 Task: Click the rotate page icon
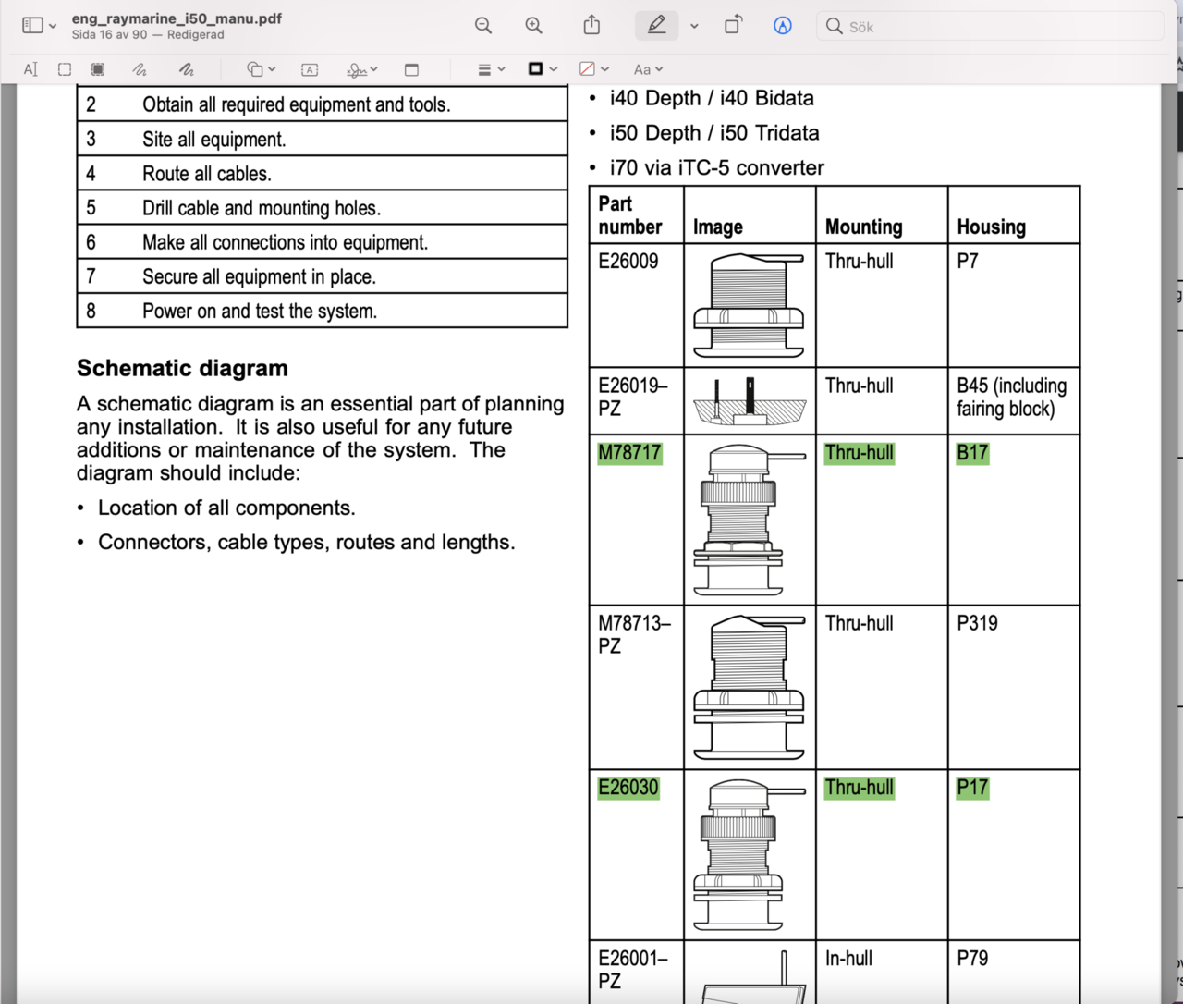pos(732,26)
